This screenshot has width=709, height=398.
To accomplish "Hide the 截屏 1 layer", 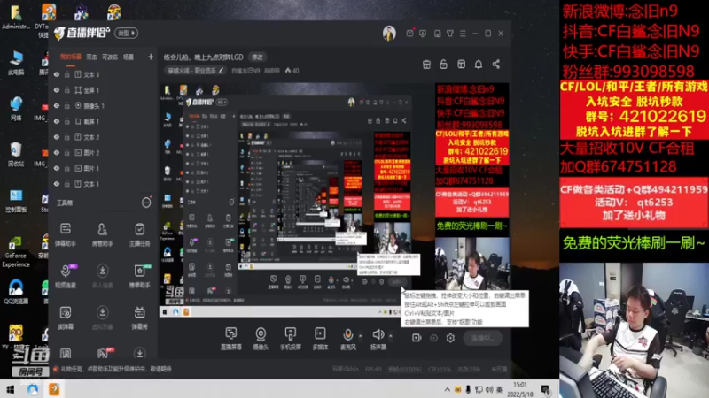I will pos(57,121).
